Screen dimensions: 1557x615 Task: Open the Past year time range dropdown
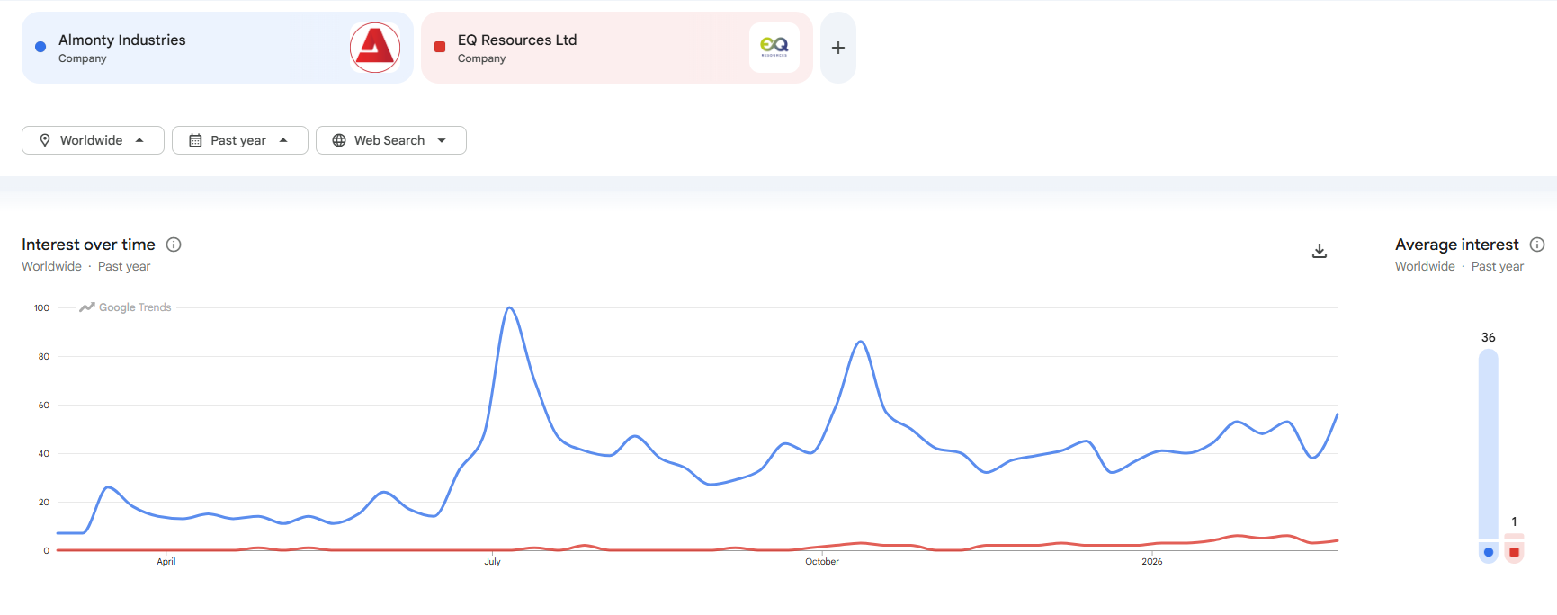[x=240, y=140]
